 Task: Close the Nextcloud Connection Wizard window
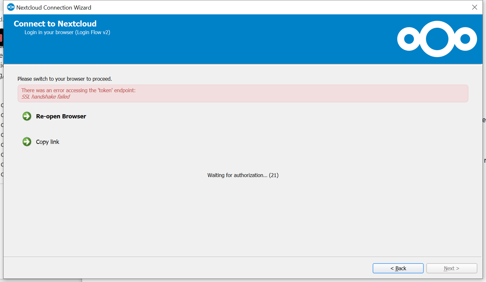(x=475, y=7)
